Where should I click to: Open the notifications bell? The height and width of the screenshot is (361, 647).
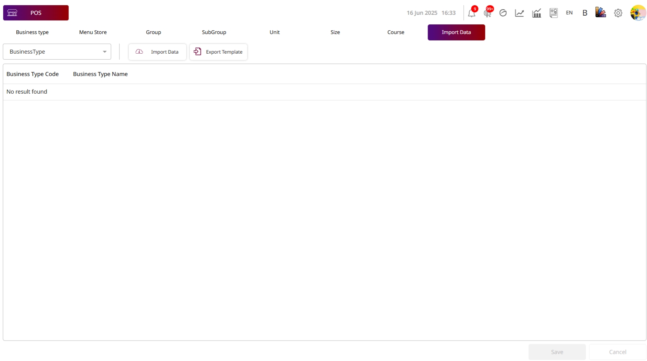pos(471,13)
